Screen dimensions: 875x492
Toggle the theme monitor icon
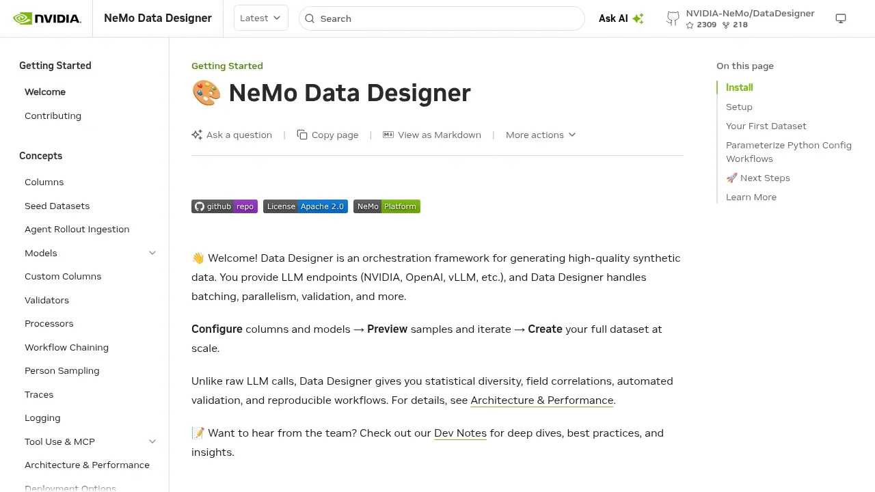(x=841, y=18)
